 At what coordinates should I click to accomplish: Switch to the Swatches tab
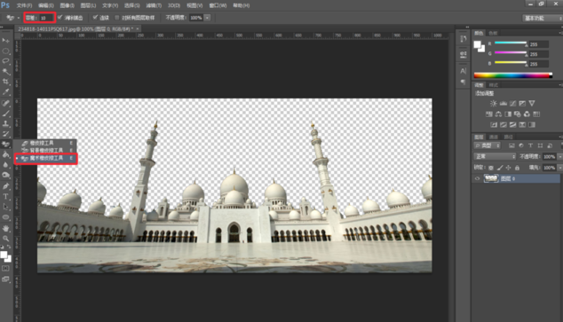tap(493, 33)
